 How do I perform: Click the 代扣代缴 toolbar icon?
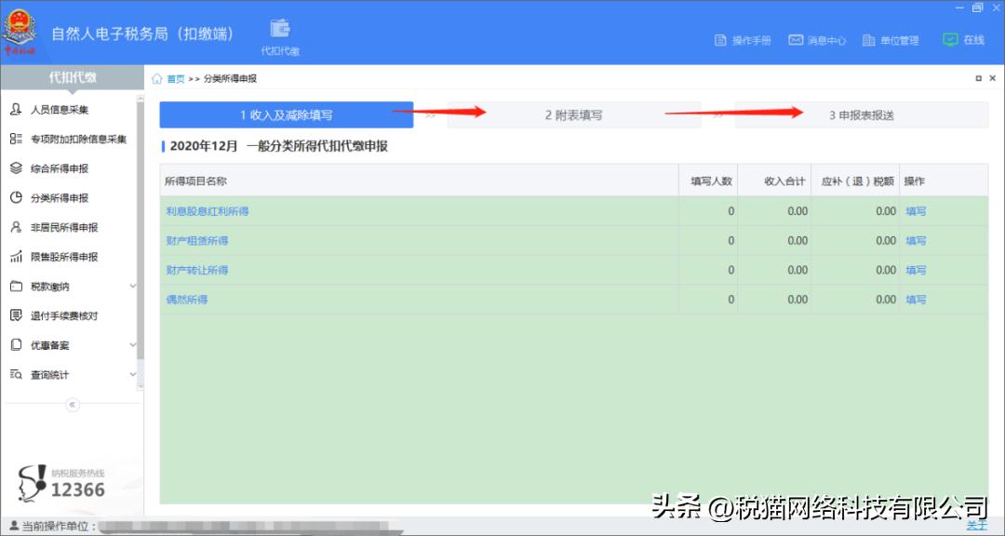coord(278,33)
